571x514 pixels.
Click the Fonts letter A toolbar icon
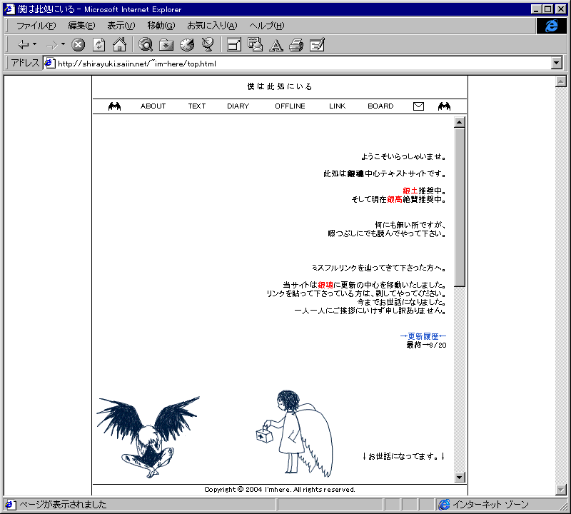click(x=276, y=45)
